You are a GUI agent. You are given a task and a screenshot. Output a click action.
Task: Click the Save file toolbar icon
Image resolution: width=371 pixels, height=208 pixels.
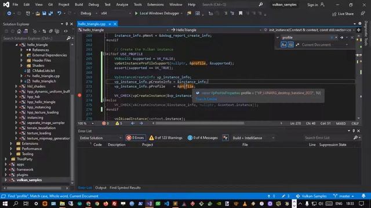(x=44, y=13)
